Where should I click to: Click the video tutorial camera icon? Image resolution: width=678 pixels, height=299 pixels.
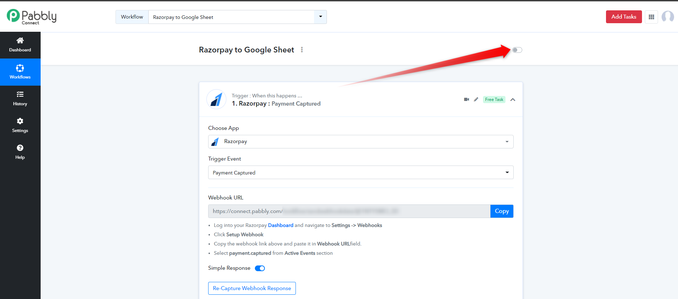click(x=466, y=100)
